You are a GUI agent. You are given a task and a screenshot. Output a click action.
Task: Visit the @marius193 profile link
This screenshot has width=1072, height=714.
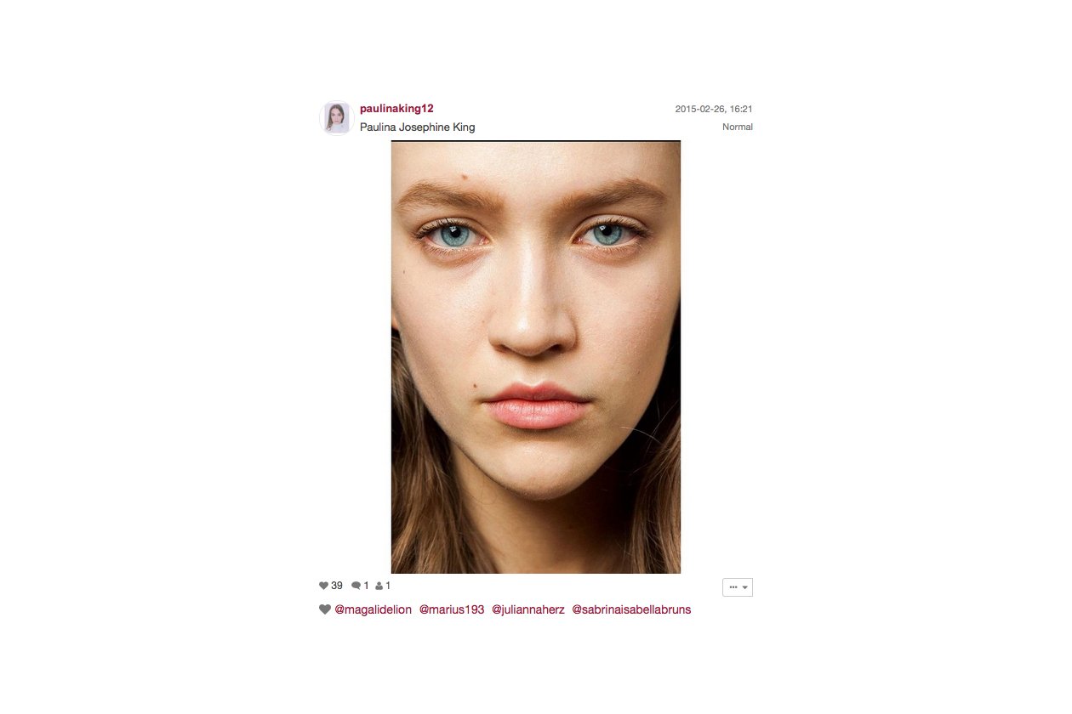tap(452, 609)
